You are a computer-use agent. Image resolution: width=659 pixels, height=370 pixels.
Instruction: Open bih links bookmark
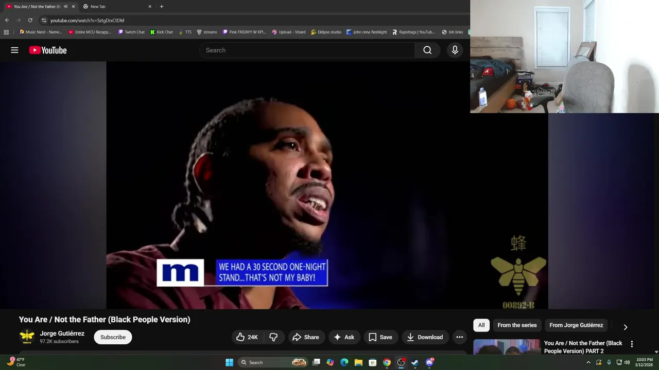click(453, 32)
